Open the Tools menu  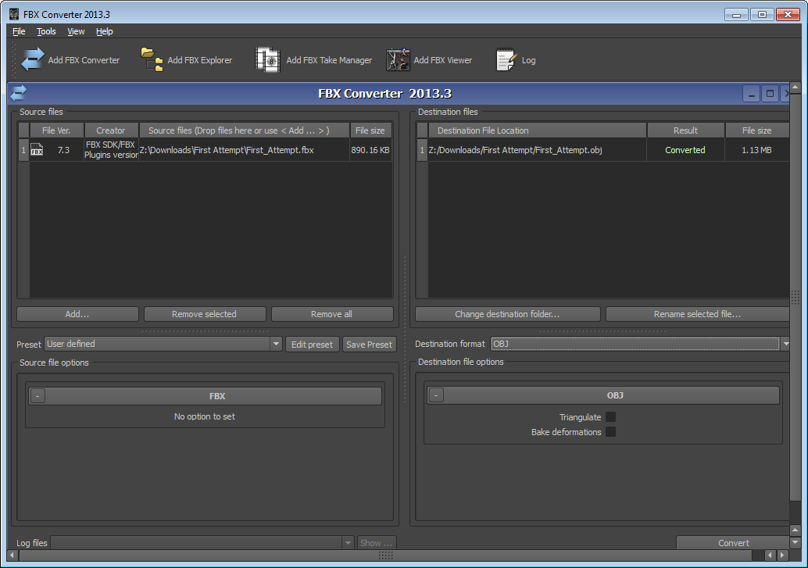coord(46,31)
